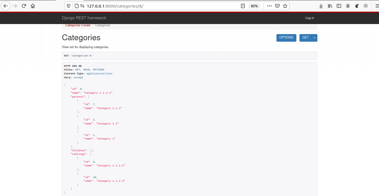Bookmark this page with the star
The height and width of the screenshot is (196, 379).
tap(285, 6)
